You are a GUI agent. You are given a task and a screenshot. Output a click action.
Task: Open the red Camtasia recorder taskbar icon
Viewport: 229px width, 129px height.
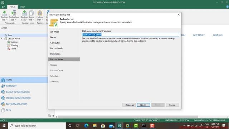coord(152,126)
